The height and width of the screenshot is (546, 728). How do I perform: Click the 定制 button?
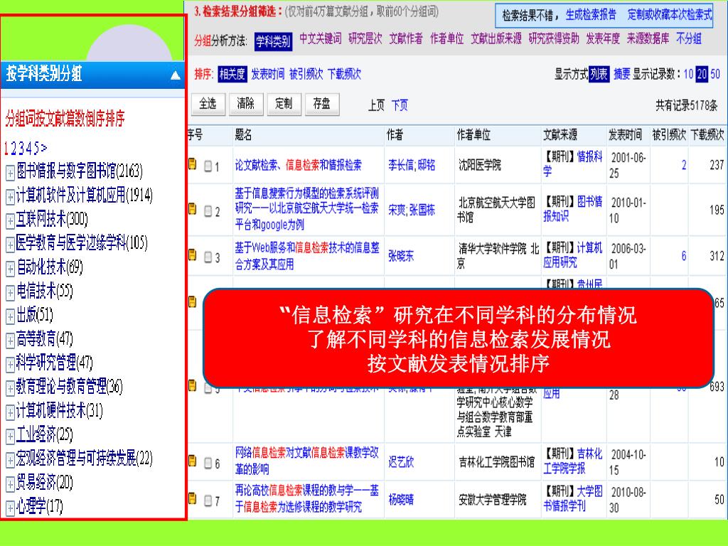tap(284, 104)
